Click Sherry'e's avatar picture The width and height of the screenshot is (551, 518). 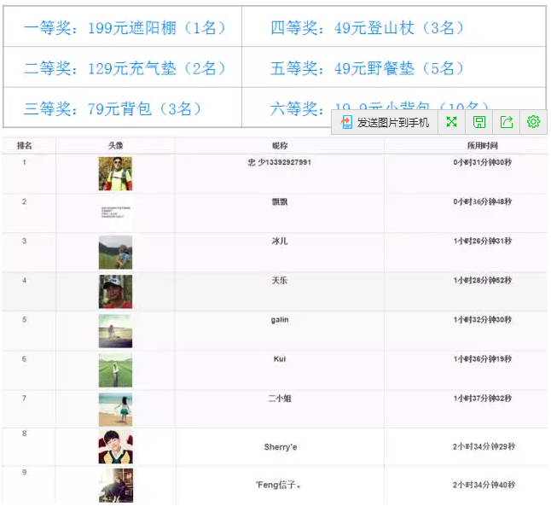[115, 447]
